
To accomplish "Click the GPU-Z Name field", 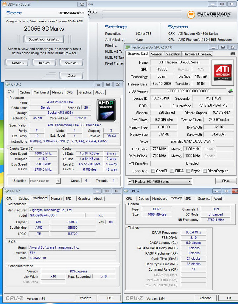I will click(x=179, y=62).
